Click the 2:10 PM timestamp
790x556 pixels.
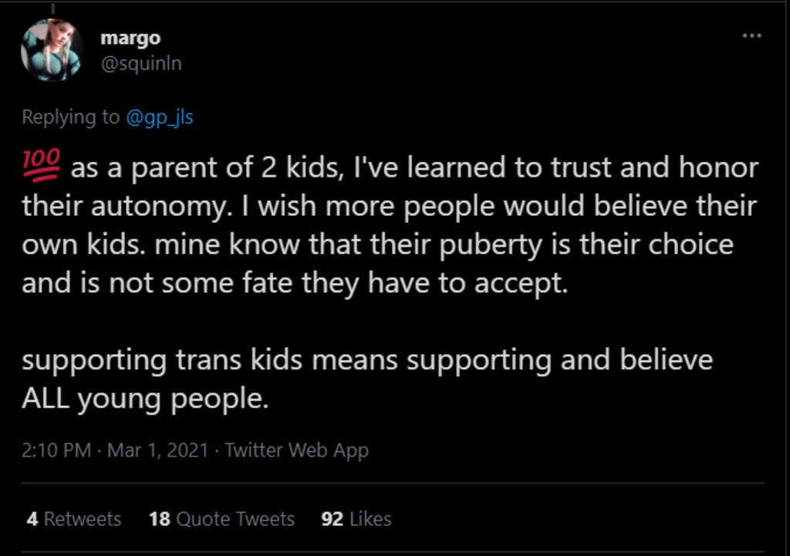click(56, 450)
